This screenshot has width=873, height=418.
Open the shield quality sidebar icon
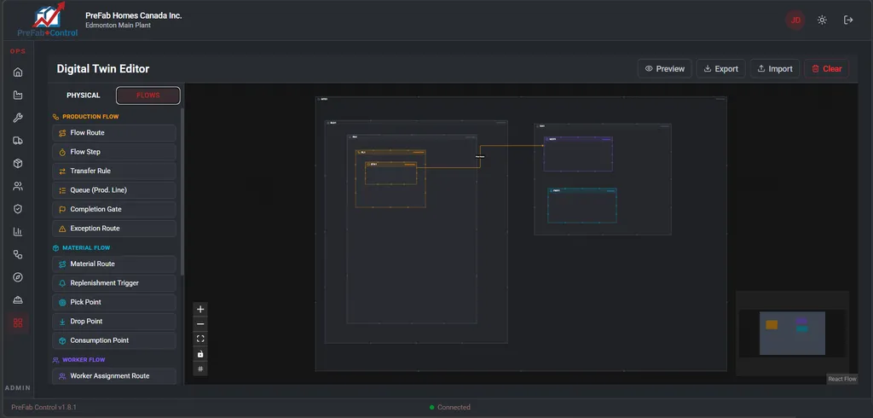18,209
